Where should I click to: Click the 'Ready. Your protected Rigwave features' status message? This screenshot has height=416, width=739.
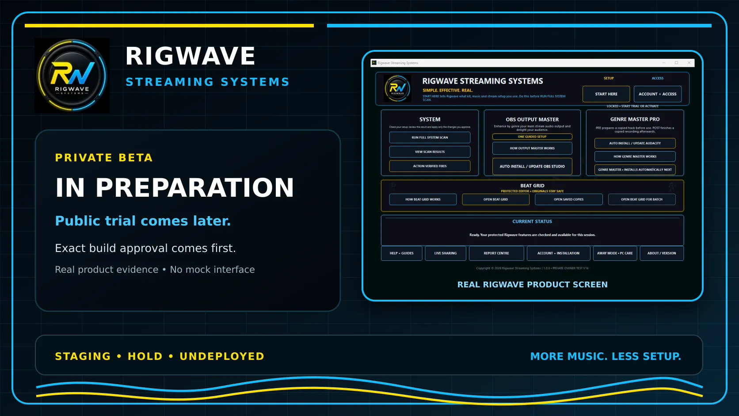[x=532, y=235]
